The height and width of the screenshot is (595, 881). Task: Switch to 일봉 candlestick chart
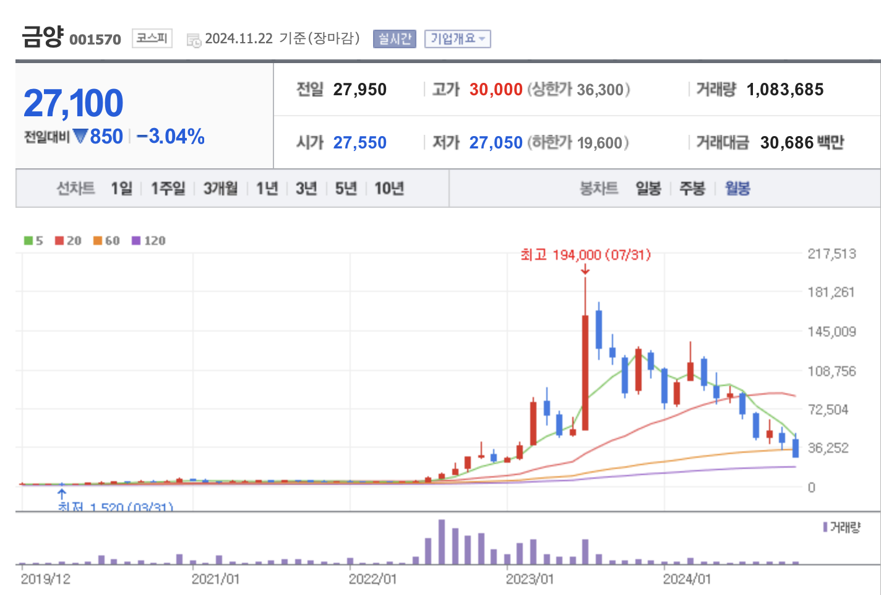[x=648, y=188]
